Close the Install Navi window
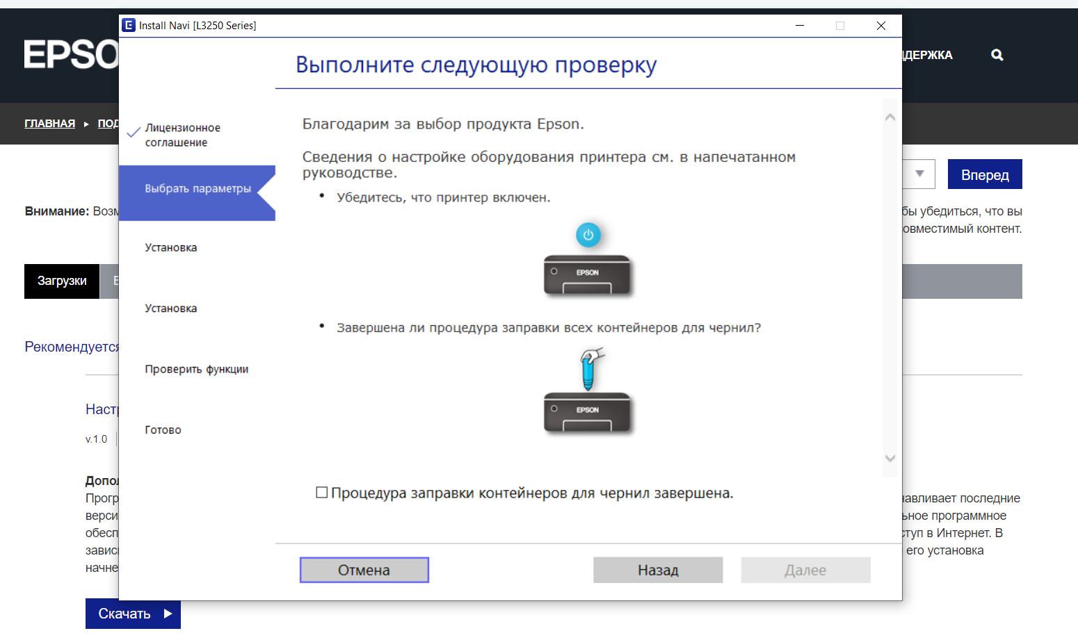Screen dimensions: 1078x640 point(881,26)
